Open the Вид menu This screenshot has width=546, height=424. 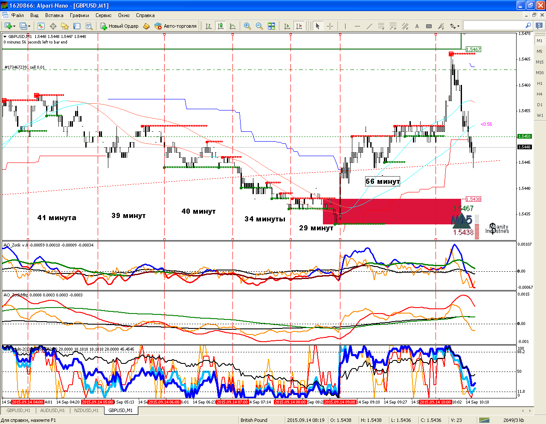click(34, 15)
